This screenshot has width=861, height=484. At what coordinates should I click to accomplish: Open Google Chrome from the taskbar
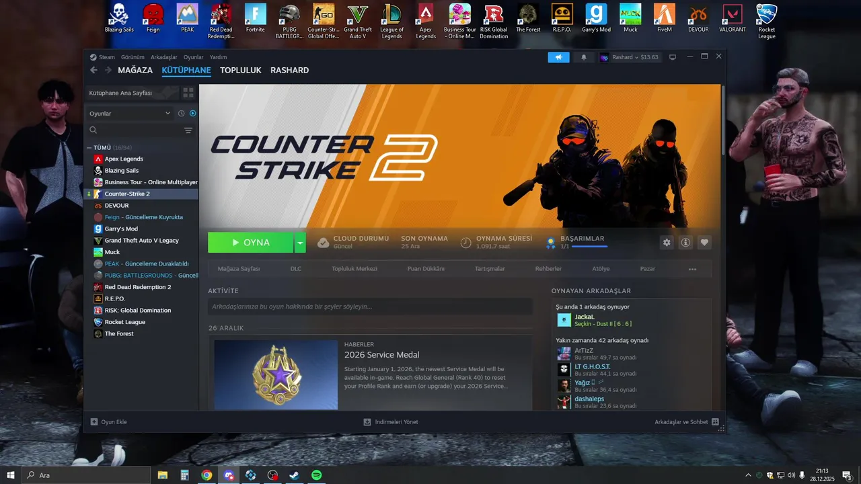[x=207, y=475]
